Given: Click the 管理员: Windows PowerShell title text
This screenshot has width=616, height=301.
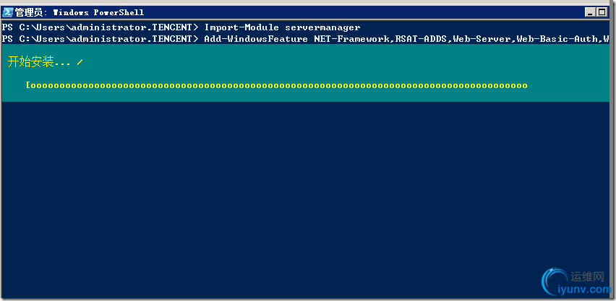Looking at the screenshot, I should pos(80,12).
